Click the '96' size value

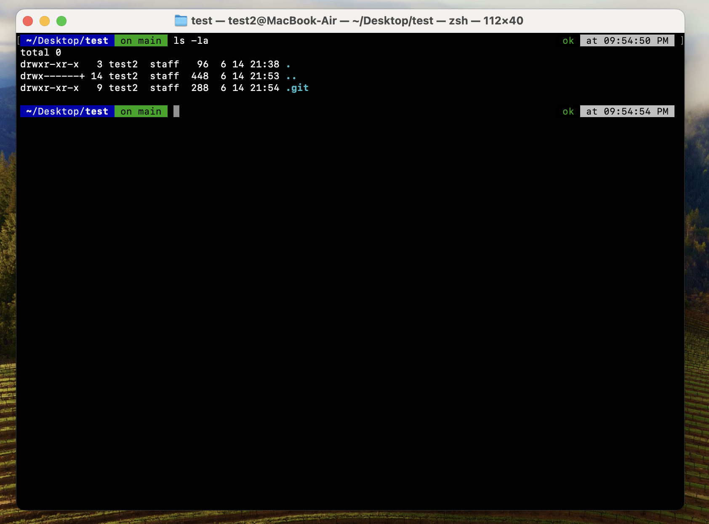[203, 64]
